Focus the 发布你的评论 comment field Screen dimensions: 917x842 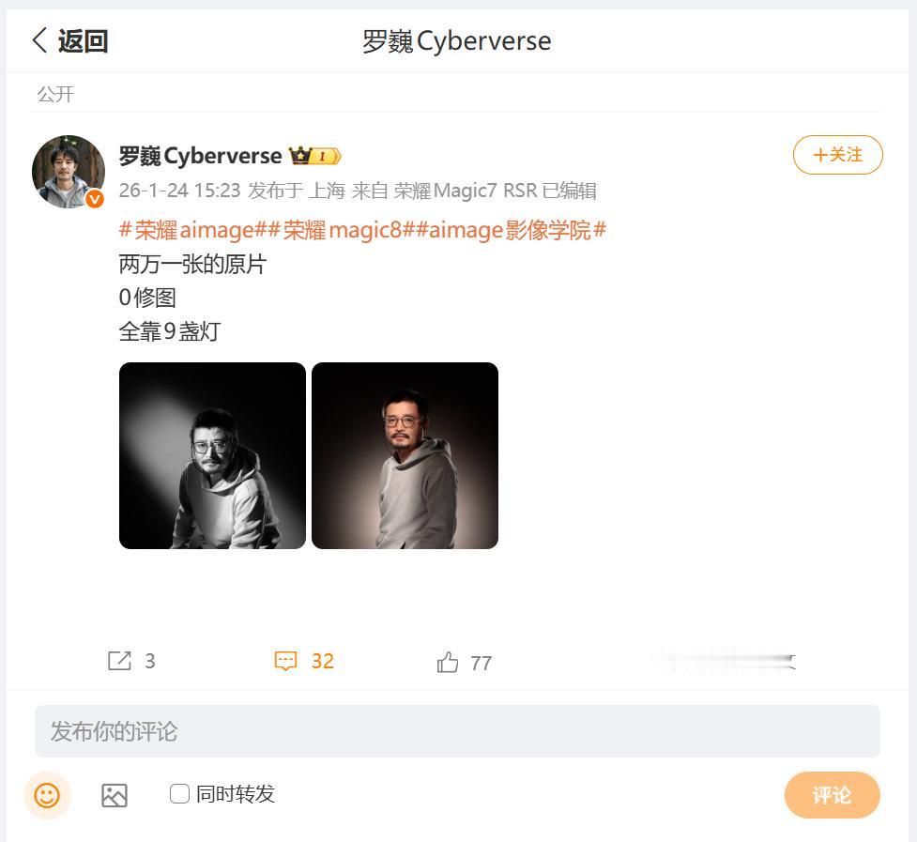point(457,731)
